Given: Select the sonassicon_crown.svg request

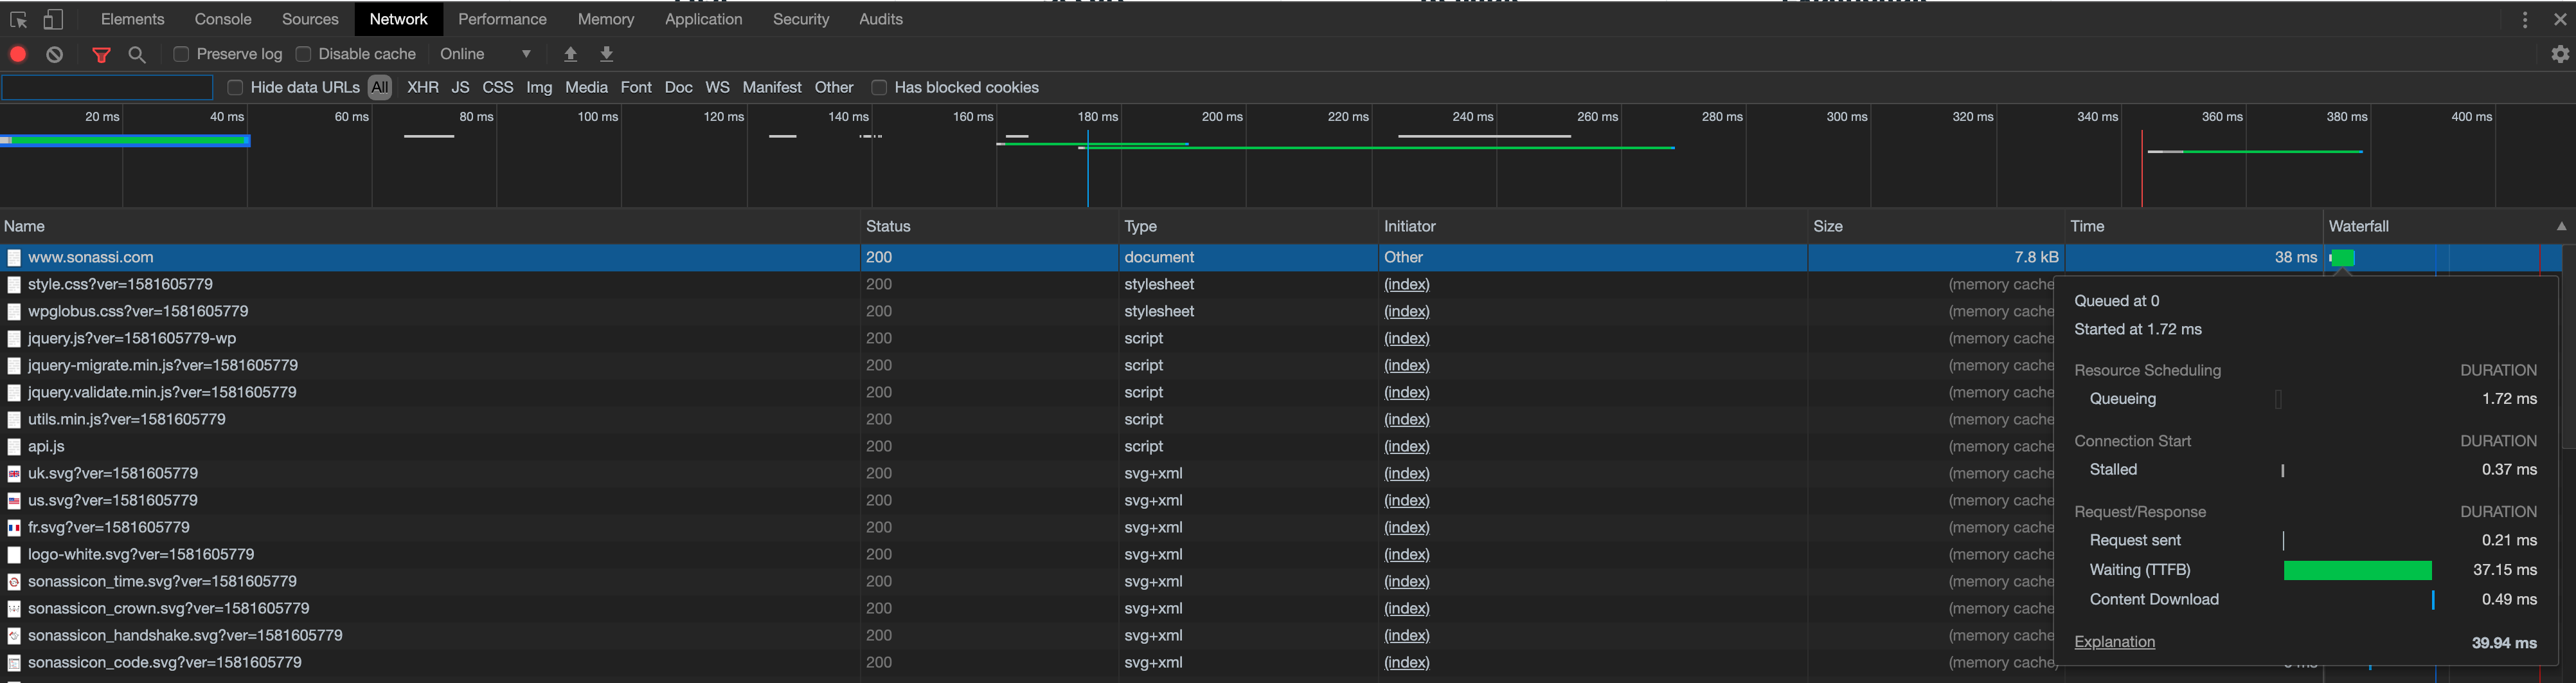Looking at the screenshot, I should click(1027, 608).
